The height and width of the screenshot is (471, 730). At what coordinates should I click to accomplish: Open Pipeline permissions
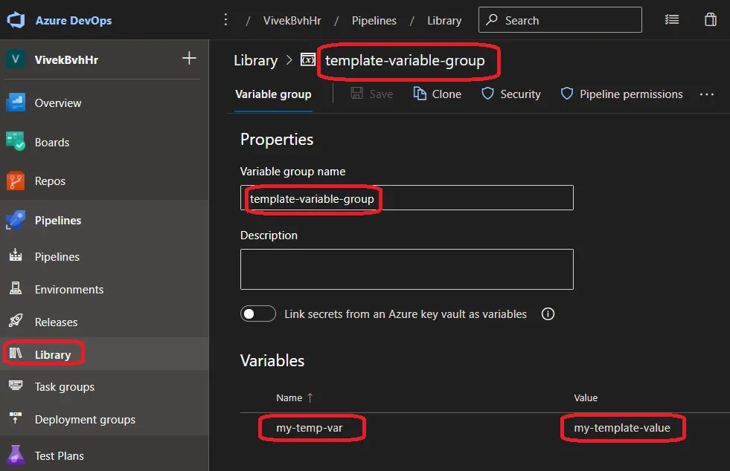pos(621,94)
